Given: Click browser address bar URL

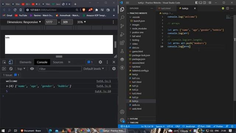Looking at the screenshot, I should [44, 10].
